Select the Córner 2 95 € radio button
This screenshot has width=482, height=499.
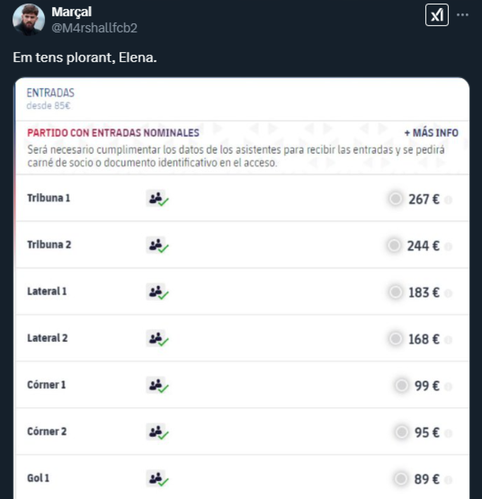tap(401, 432)
